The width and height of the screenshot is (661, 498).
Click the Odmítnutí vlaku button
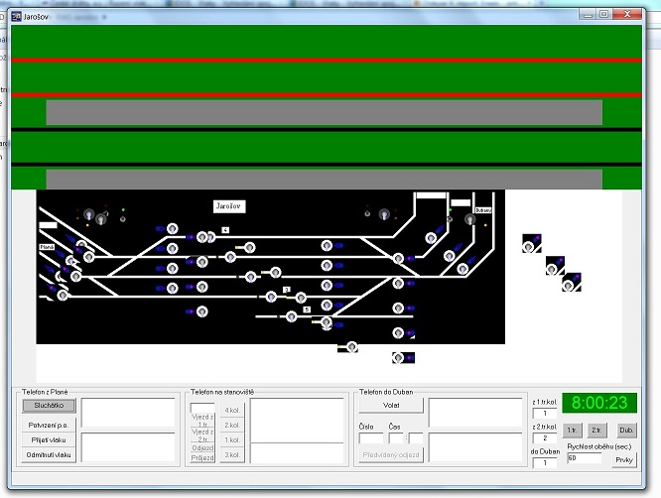(x=49, y=455)
